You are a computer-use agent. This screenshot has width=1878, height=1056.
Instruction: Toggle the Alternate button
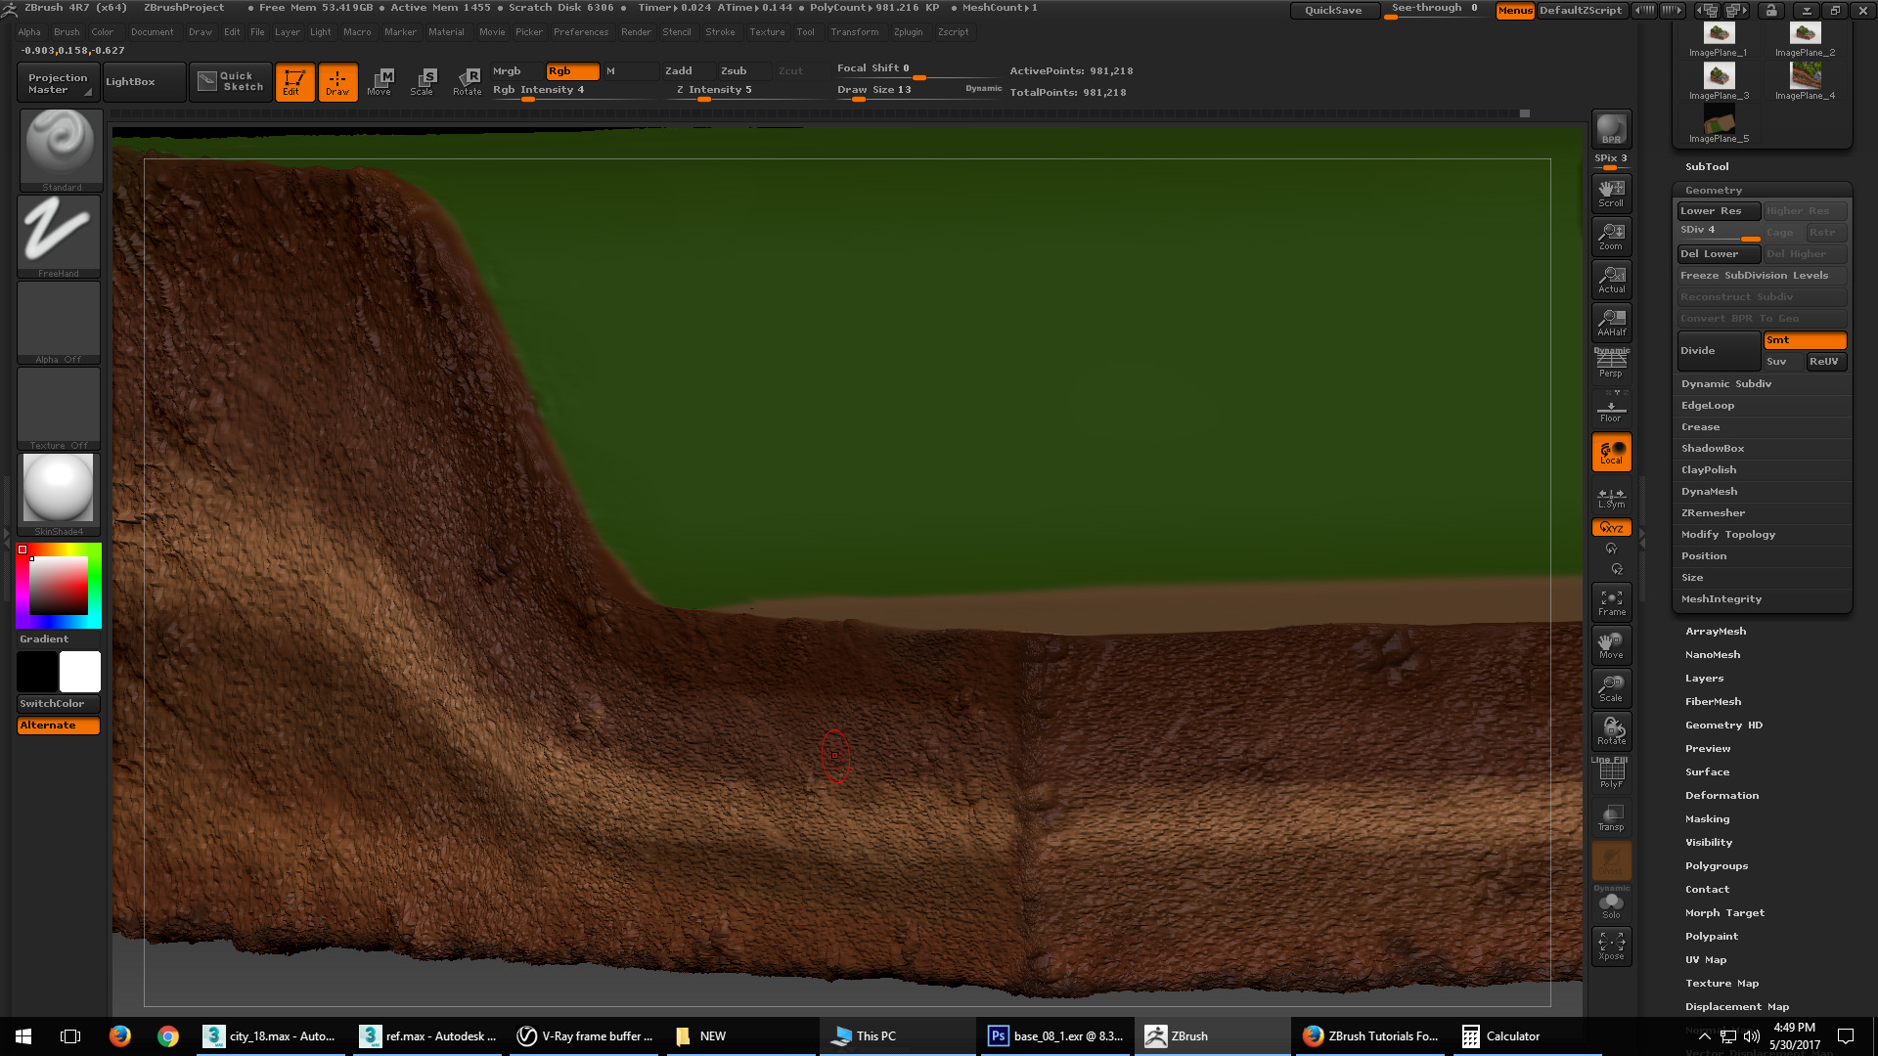pyautogui.click(x=59, y=725)
